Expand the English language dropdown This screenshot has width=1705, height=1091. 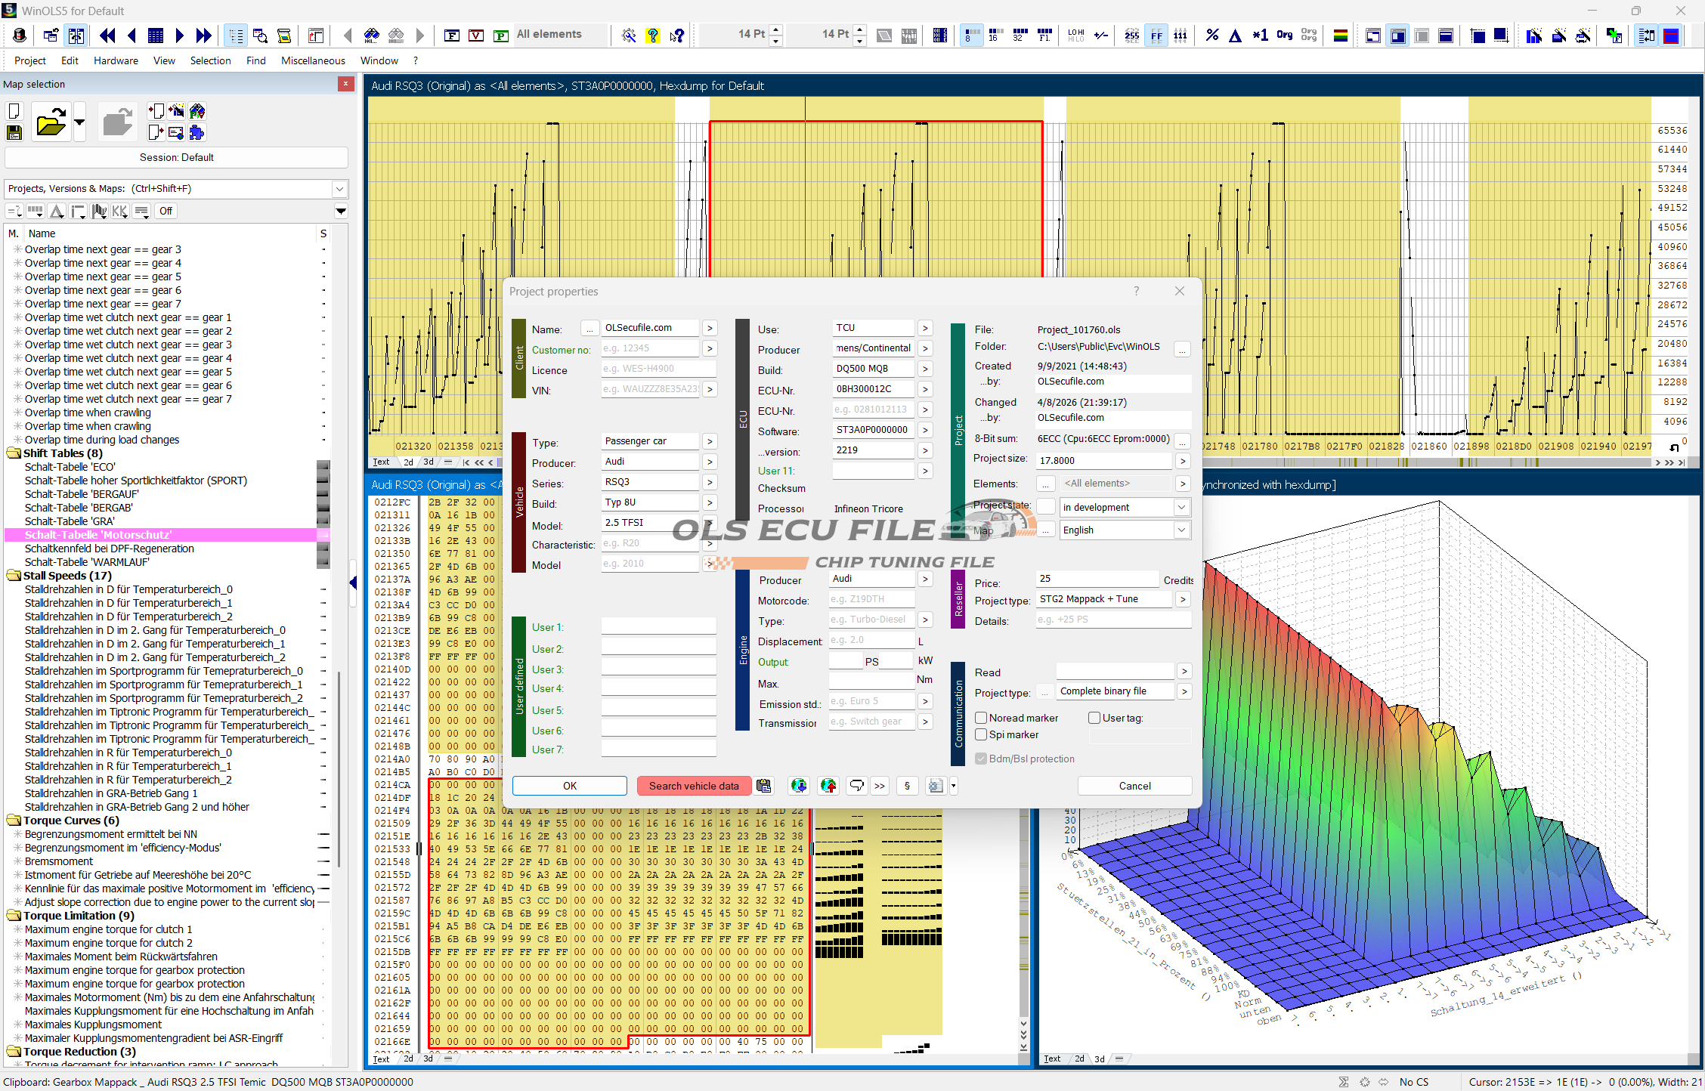coord(1181,530)
